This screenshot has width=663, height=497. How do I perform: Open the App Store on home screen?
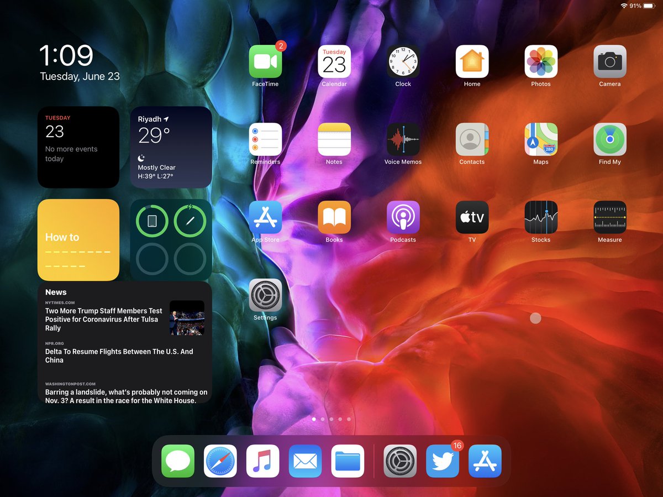pos(265,217)
